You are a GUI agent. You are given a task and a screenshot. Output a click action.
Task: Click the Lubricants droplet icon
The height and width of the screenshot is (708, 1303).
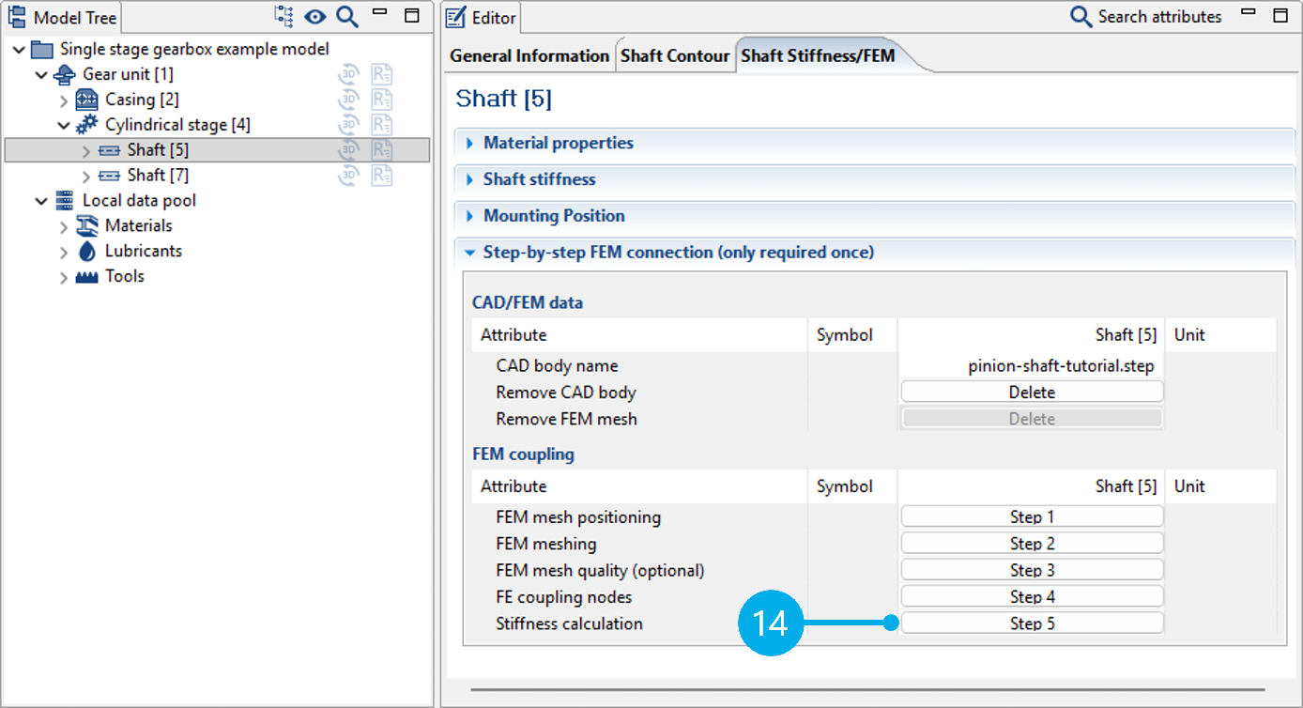(x=87, y=252)
